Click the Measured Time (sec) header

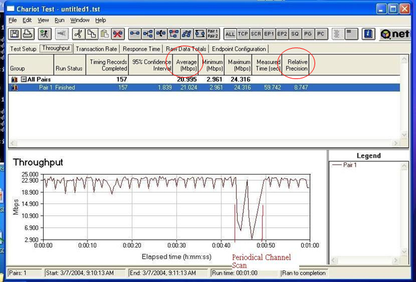coord(267,65)
